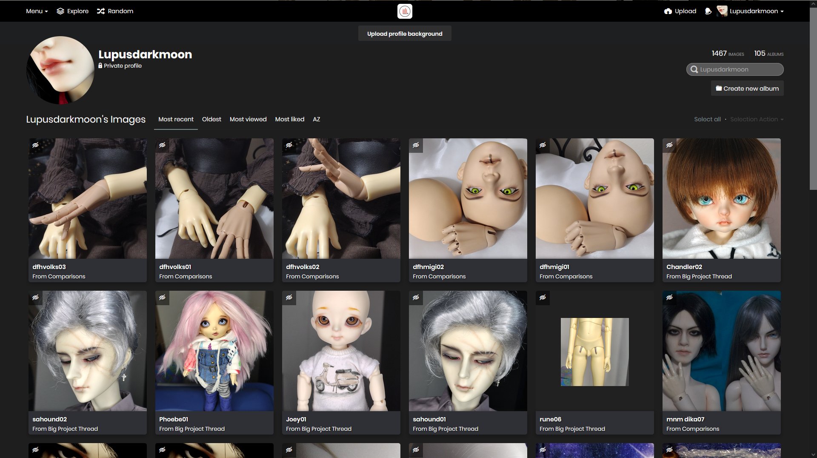Image resolution: width=817 pixels, height=458 pixels.
Task: Click the Explore layers icon
Action: pyautogui.click(x=60, y=11)
